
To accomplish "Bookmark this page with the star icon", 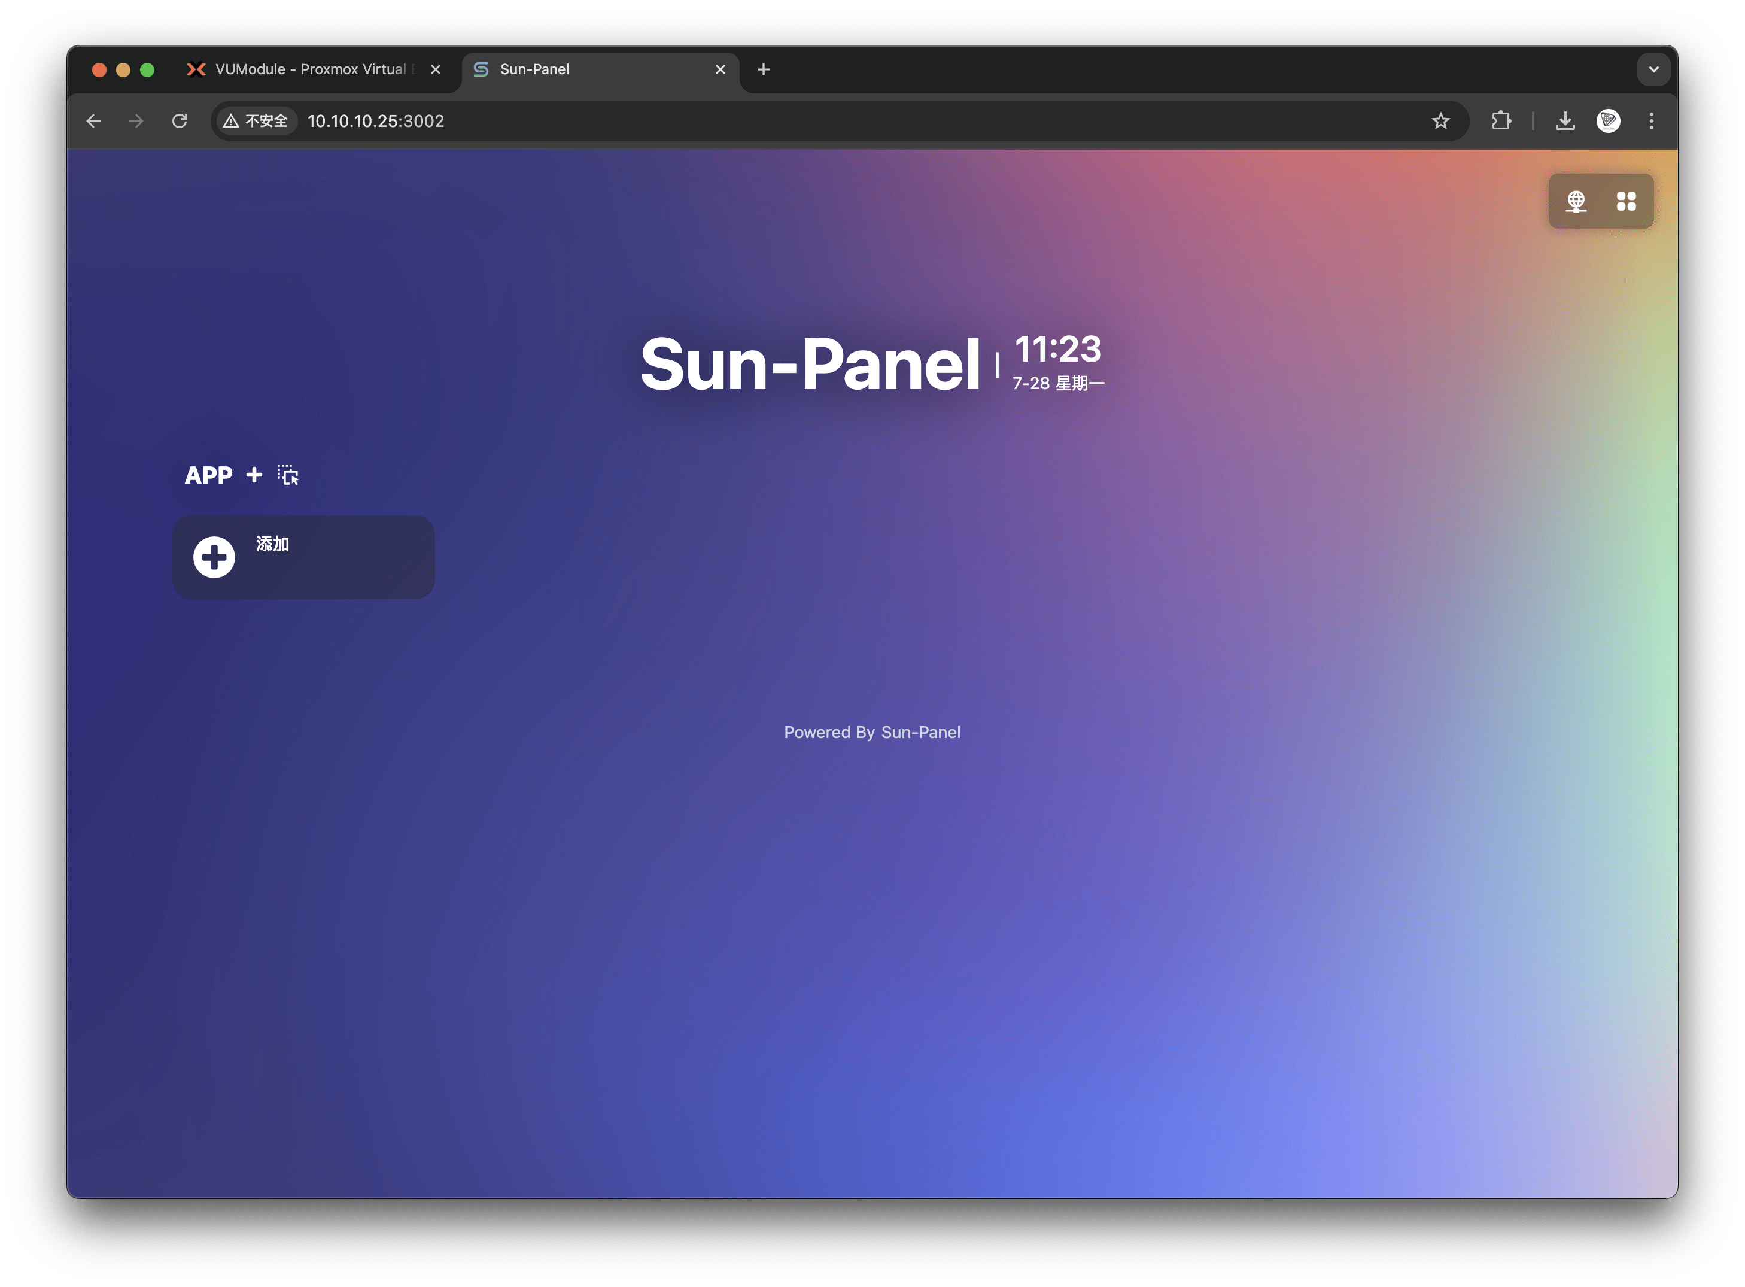I will coord(1440,121).
